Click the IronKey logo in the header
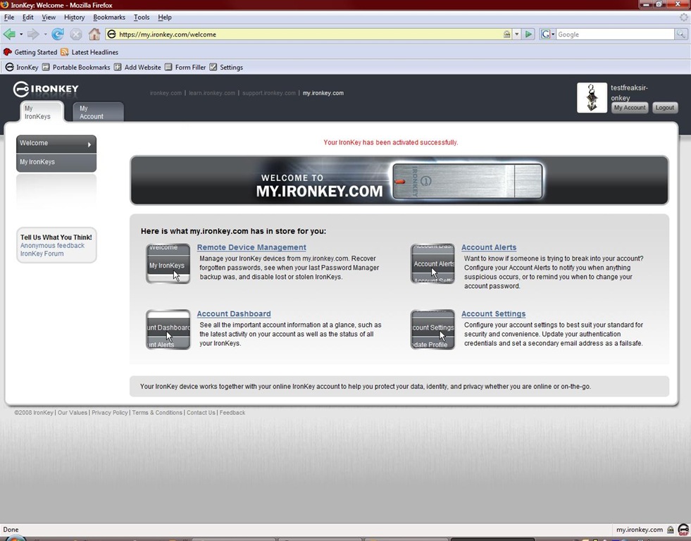The width and height of the screenshot is (691, 541). (46, 89)
